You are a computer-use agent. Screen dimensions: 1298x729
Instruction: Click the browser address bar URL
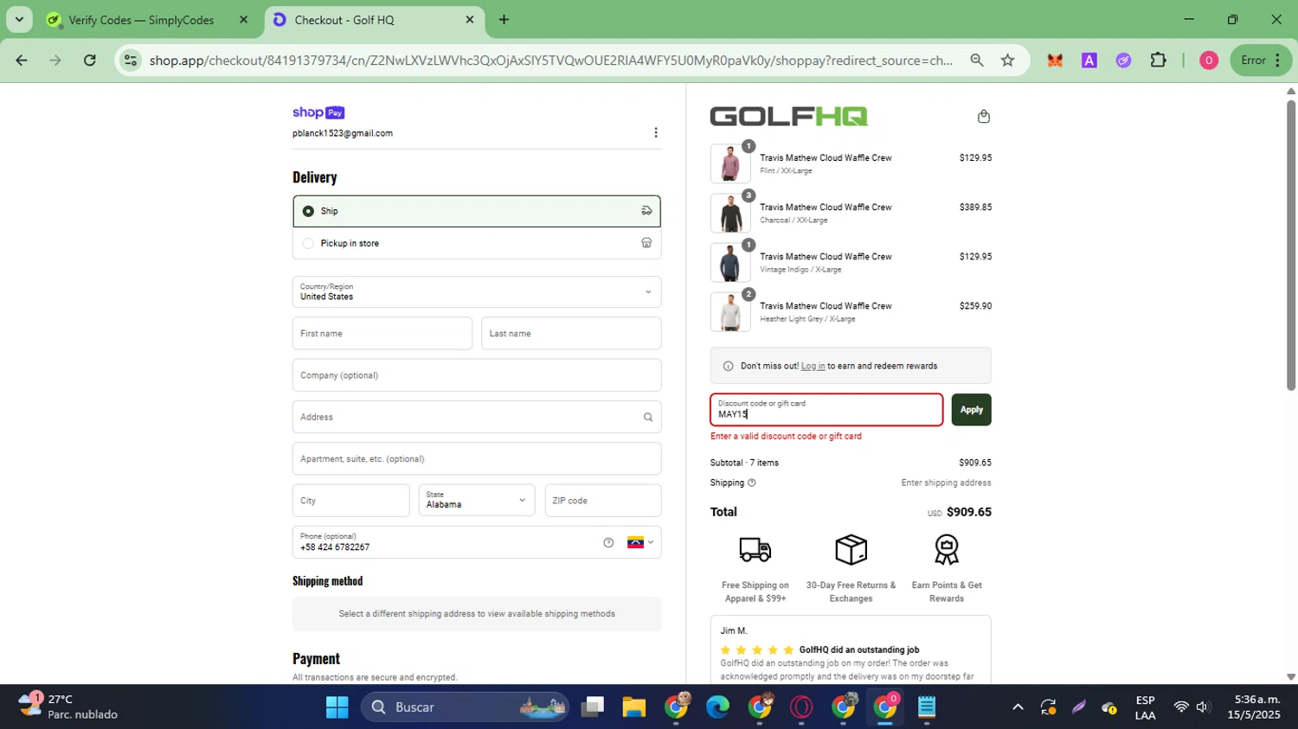(550, 61)
